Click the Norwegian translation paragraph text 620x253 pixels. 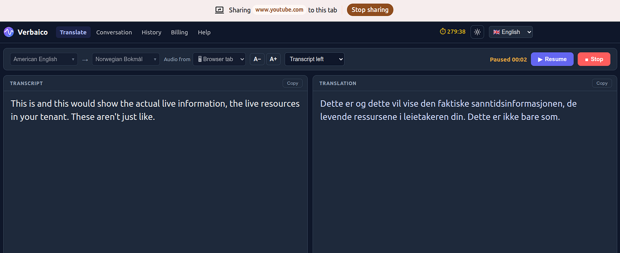448,110
